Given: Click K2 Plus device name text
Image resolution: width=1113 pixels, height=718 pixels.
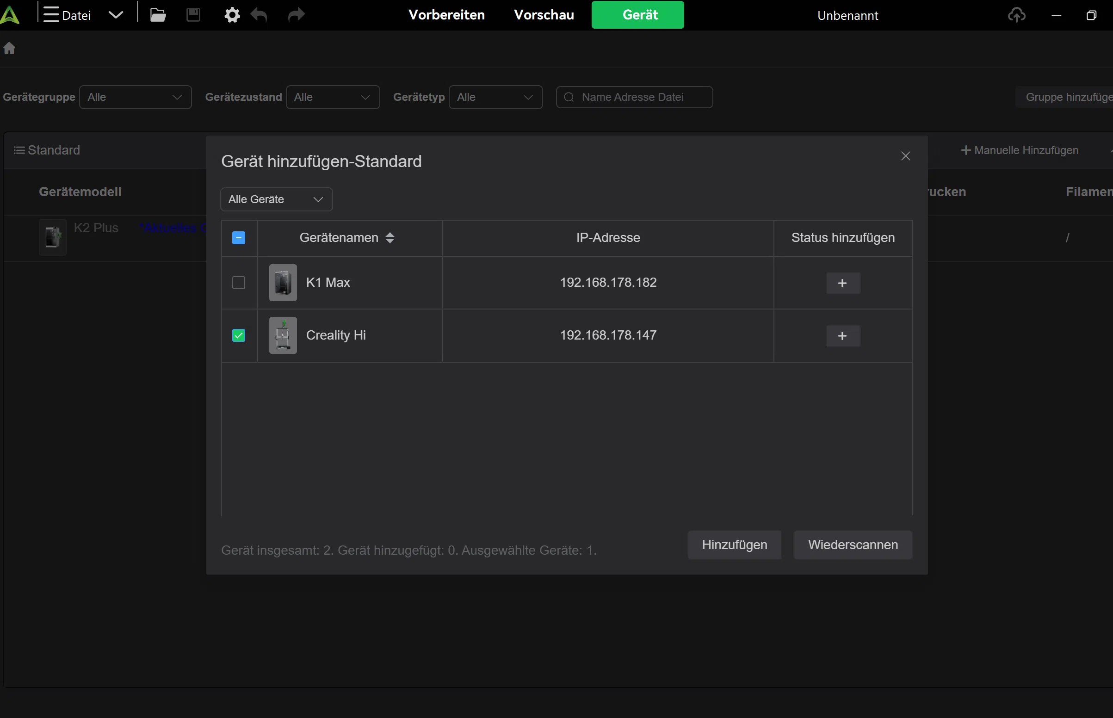Looking at the screenshot, I should [x=96, y=228].
